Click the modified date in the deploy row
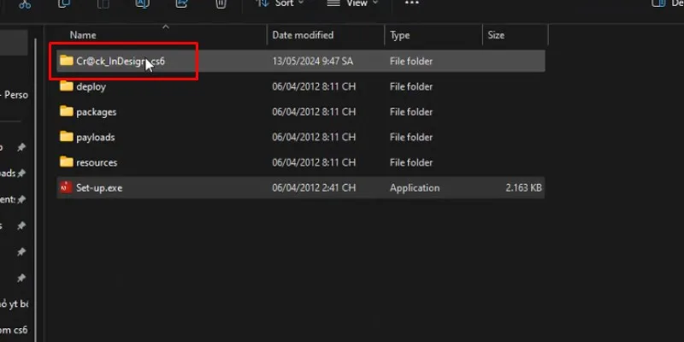This screenshot has height=342, width=684. pyautogui.click(x=314, y=86)
